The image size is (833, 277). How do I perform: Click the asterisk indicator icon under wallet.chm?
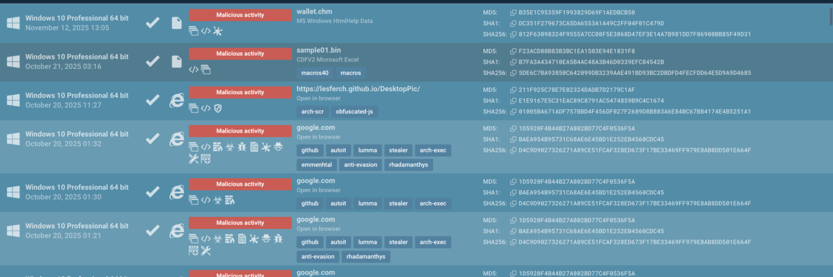click(x=218, y=32)
